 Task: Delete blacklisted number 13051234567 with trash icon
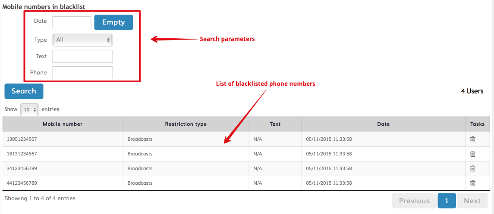point(472,139)
